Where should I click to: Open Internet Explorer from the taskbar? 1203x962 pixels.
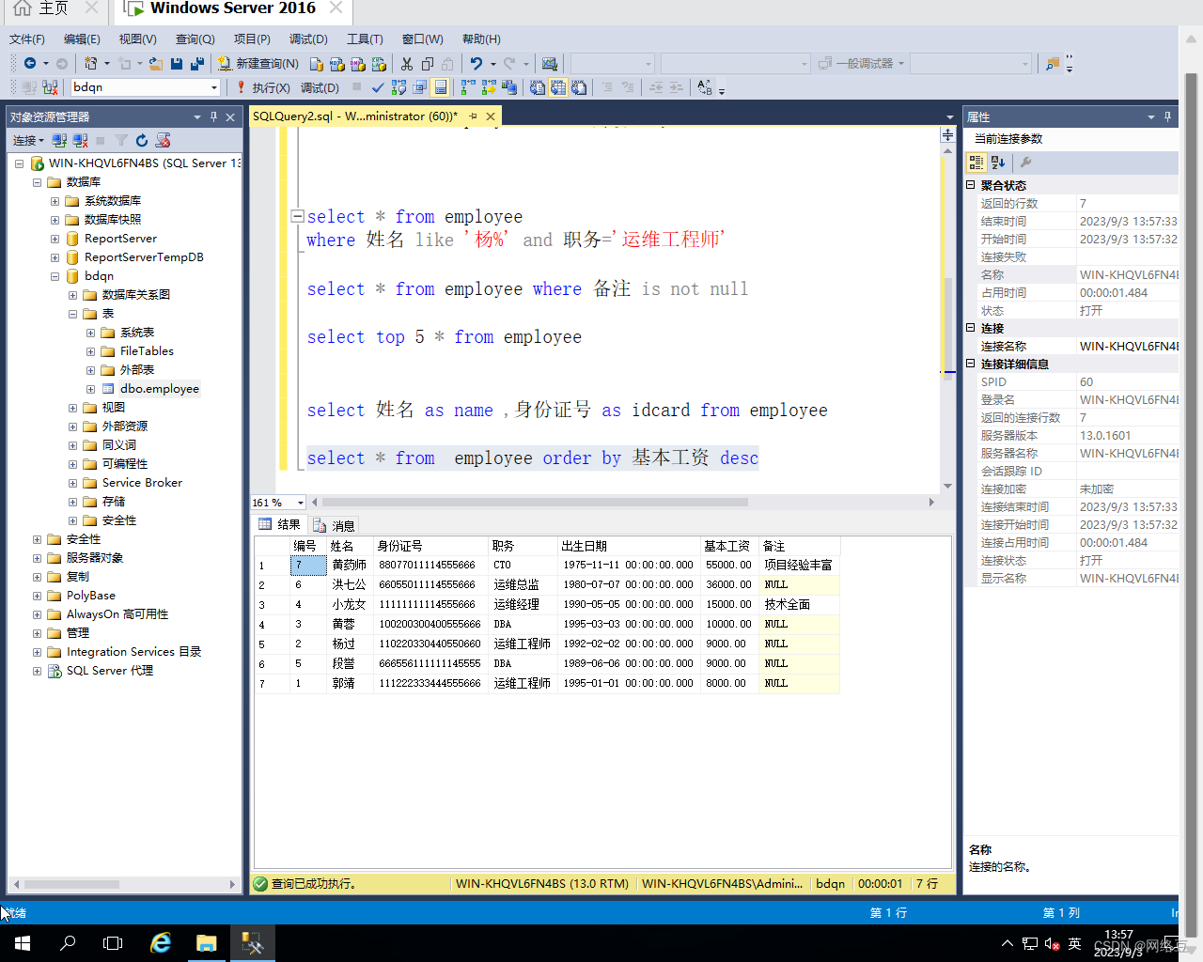[161, 943]
